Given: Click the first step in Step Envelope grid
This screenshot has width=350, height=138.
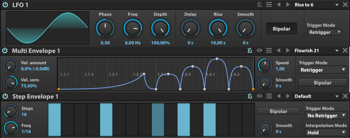Looking at the screenshot, I should point(54,120).
